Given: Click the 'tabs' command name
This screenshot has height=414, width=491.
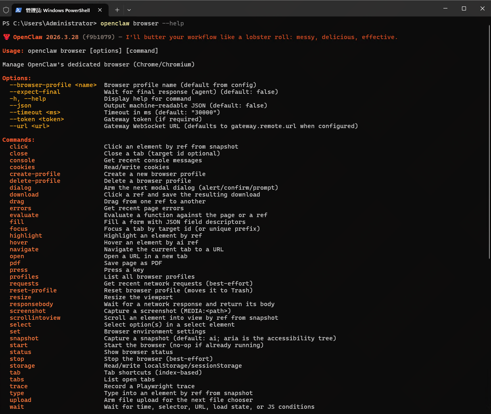Looking at the screenshot, I should click(17, 379).
